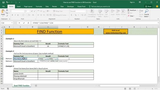
Task: Click Merge & Center button
Action: click(x=60, y=15)
